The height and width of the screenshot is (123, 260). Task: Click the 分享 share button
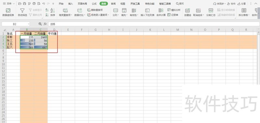pyautogui.click(x=241, y=4)
